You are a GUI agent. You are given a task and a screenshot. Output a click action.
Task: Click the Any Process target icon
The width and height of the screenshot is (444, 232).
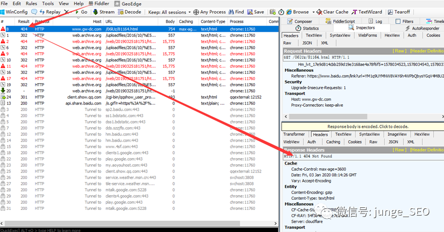pyautogui.click(x=196, y=12)
